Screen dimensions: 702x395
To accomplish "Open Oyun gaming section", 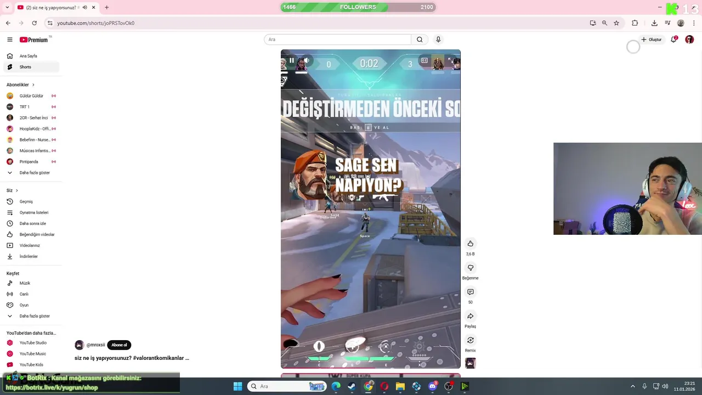I will pyautogui.click(x=31, y=305).
